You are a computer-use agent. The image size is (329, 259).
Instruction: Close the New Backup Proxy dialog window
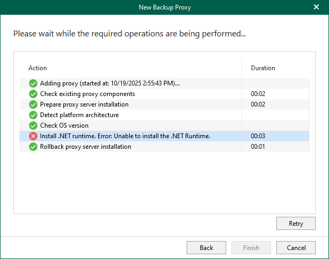pyautogui.click(x=316, y=7)
